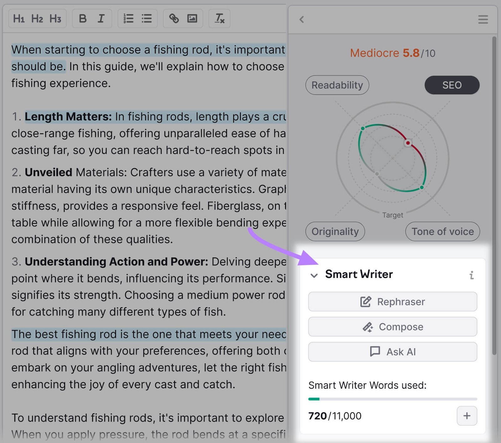The width and height of the screenshot is (501, 443).
Task: Open the Rephraser tool
Action: tap(392, 301)
